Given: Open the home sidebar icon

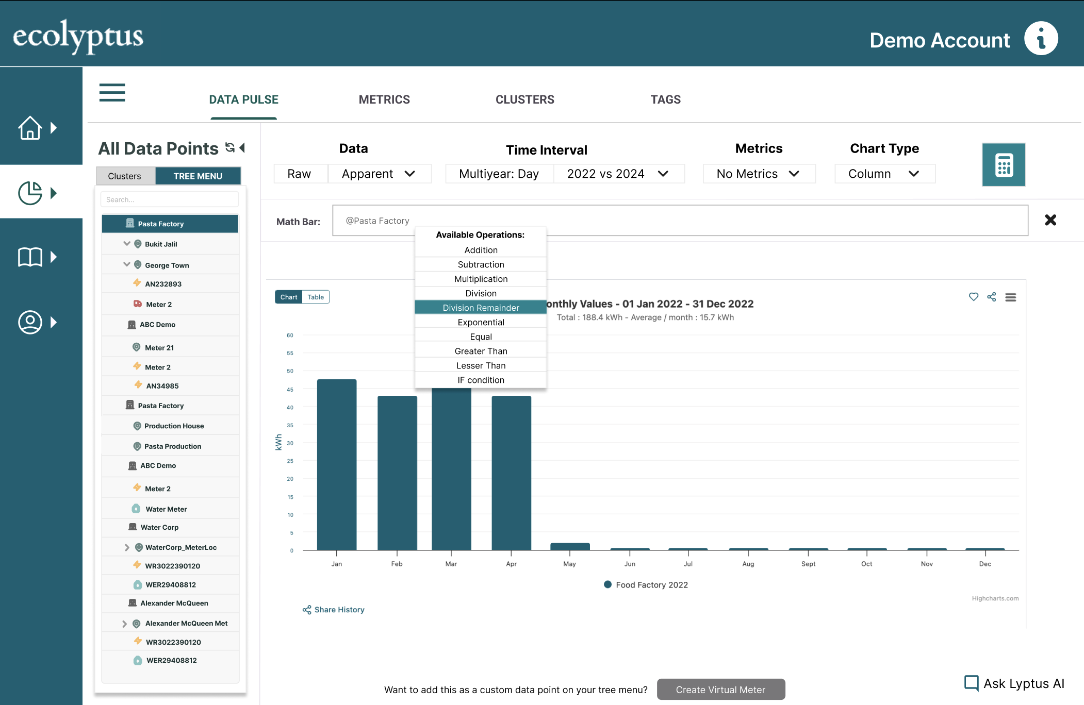Looking at the screenshot, I should (30, 127).
